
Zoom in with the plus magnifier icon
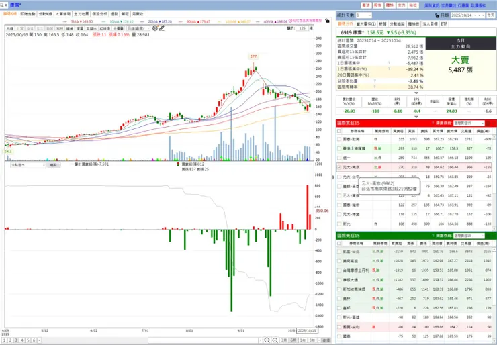[275, 340]
